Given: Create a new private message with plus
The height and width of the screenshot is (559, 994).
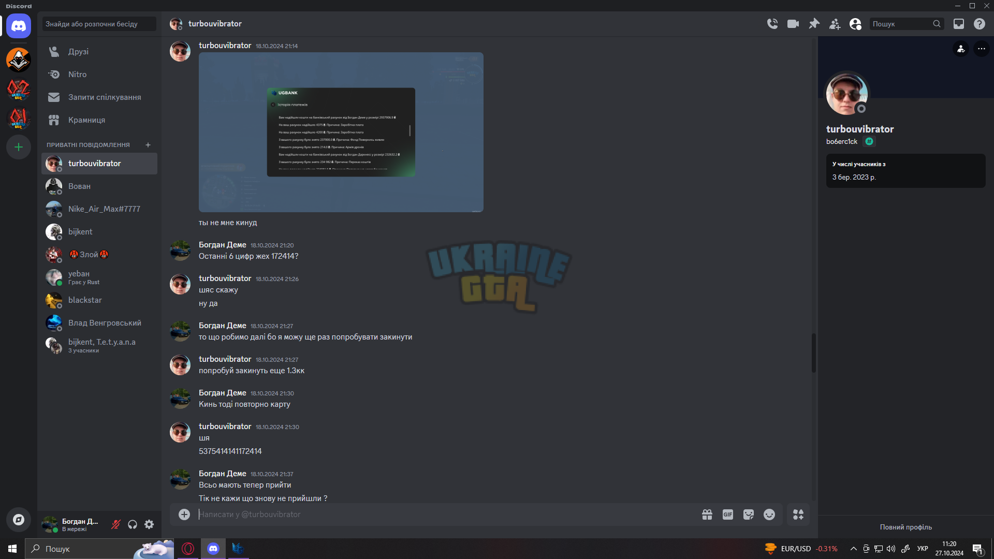Looking at the screenshot, I should (148, 145).
